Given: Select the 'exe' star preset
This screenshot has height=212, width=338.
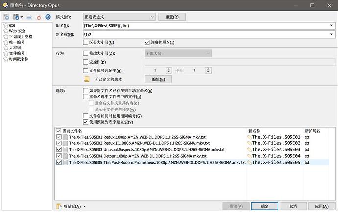Looking at the screenshot, I should tap(12, 25).
